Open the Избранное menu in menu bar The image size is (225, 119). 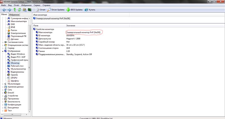point(26,5)
